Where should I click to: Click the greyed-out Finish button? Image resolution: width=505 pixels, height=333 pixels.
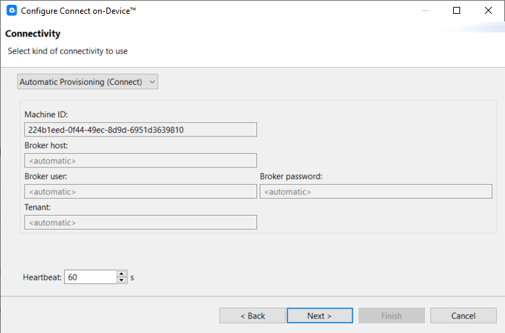coord(391,316)
